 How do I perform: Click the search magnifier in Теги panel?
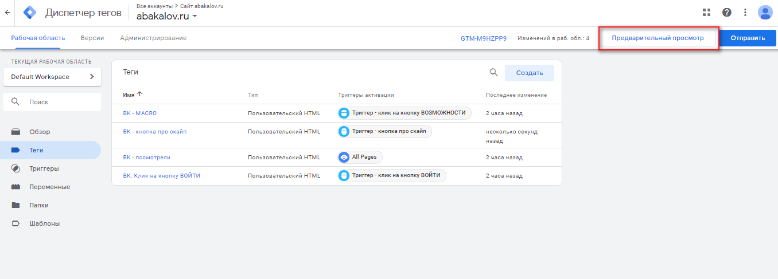click(x=493, y=72)
